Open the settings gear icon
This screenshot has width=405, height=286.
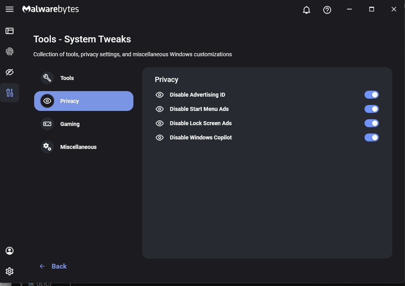click(x=10, y=271)
